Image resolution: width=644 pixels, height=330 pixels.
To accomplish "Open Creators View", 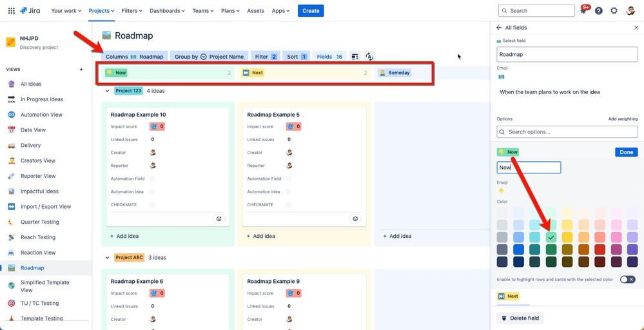I will coord(38,160).
